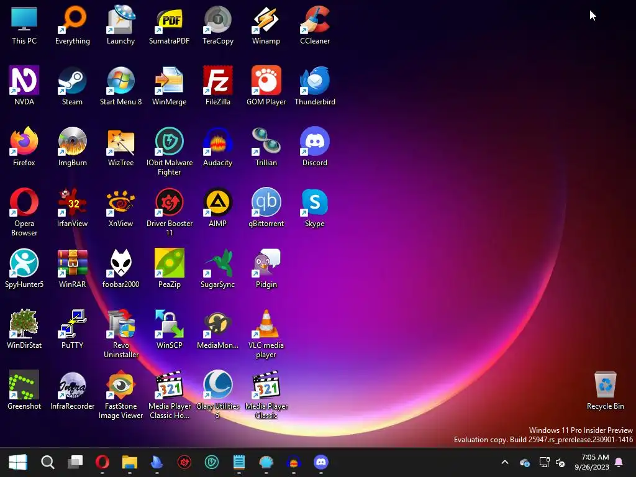
Task: Click the IrfanView shortcut
Action: pos(72,207)
